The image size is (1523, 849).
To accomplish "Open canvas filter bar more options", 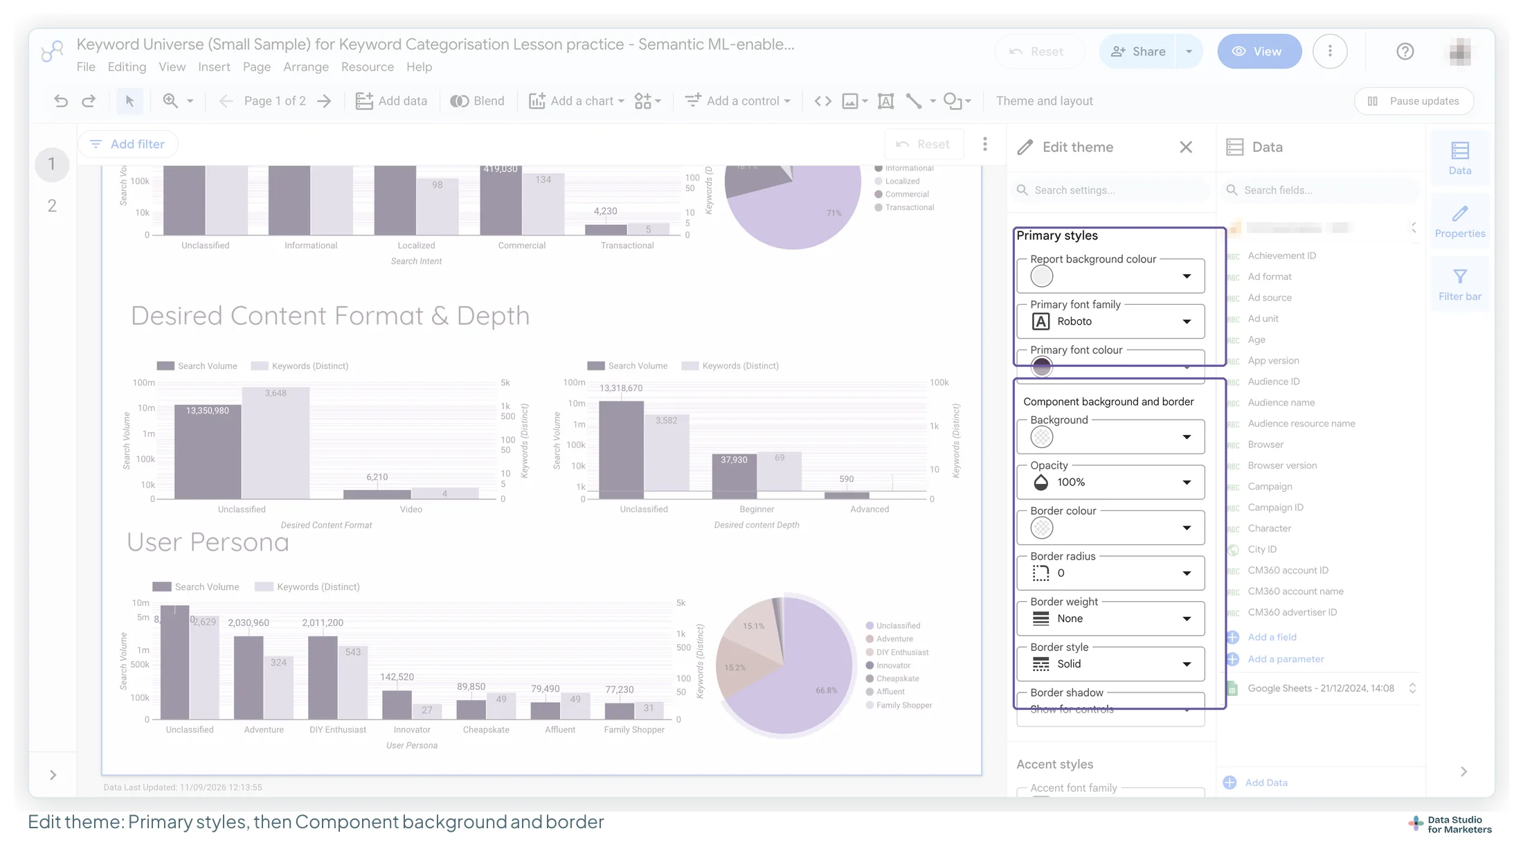I will click(984, 144).
